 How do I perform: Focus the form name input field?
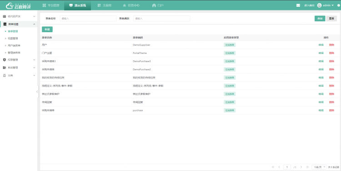point(88,19)
